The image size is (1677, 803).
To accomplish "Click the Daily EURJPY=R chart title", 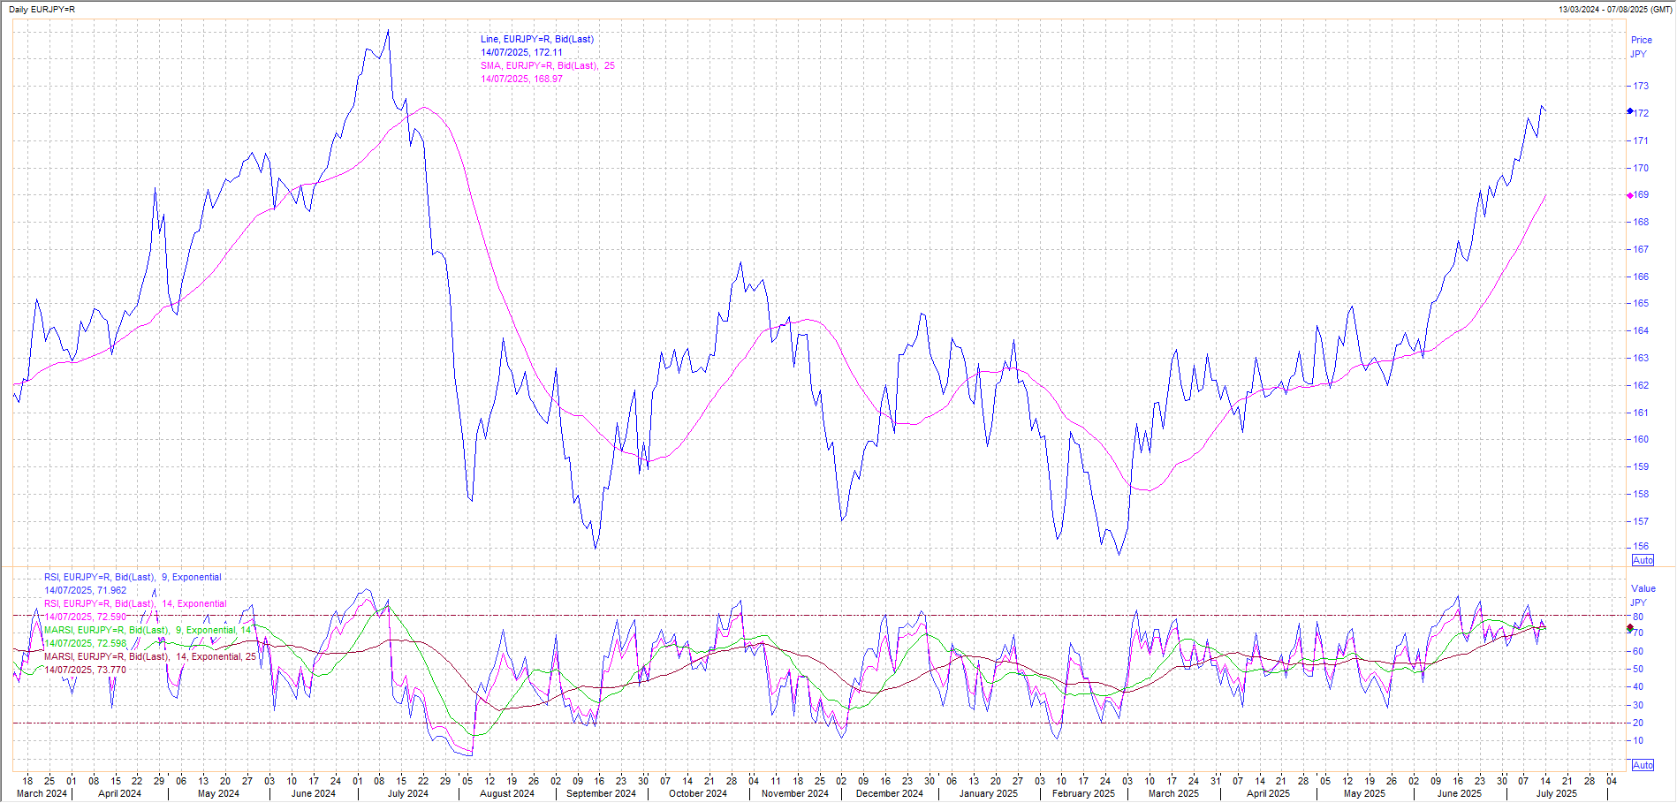I will pos(42,9).
